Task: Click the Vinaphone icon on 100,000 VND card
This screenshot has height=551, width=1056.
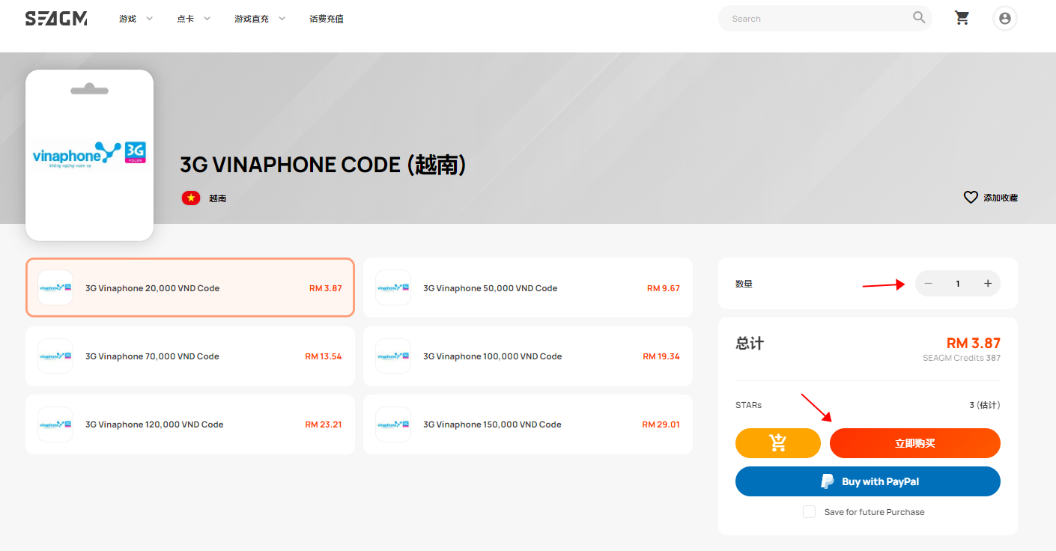Action: point(393,356)
